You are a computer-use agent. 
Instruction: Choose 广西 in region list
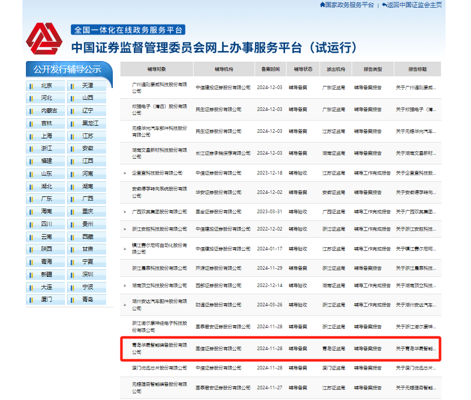coord(87,199)
